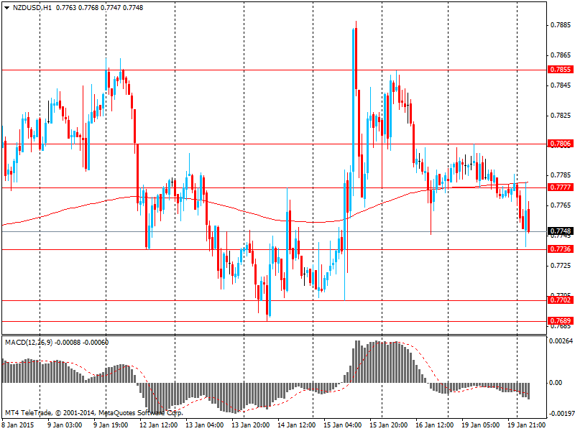Click the current price 0.7748 black label

tap(560, 231)
